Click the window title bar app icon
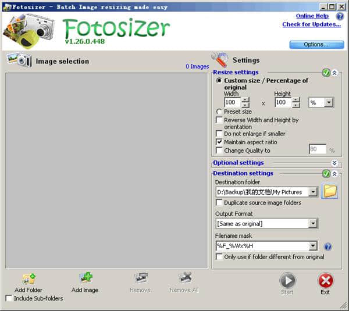349x311 pixels. pos(8,7)
